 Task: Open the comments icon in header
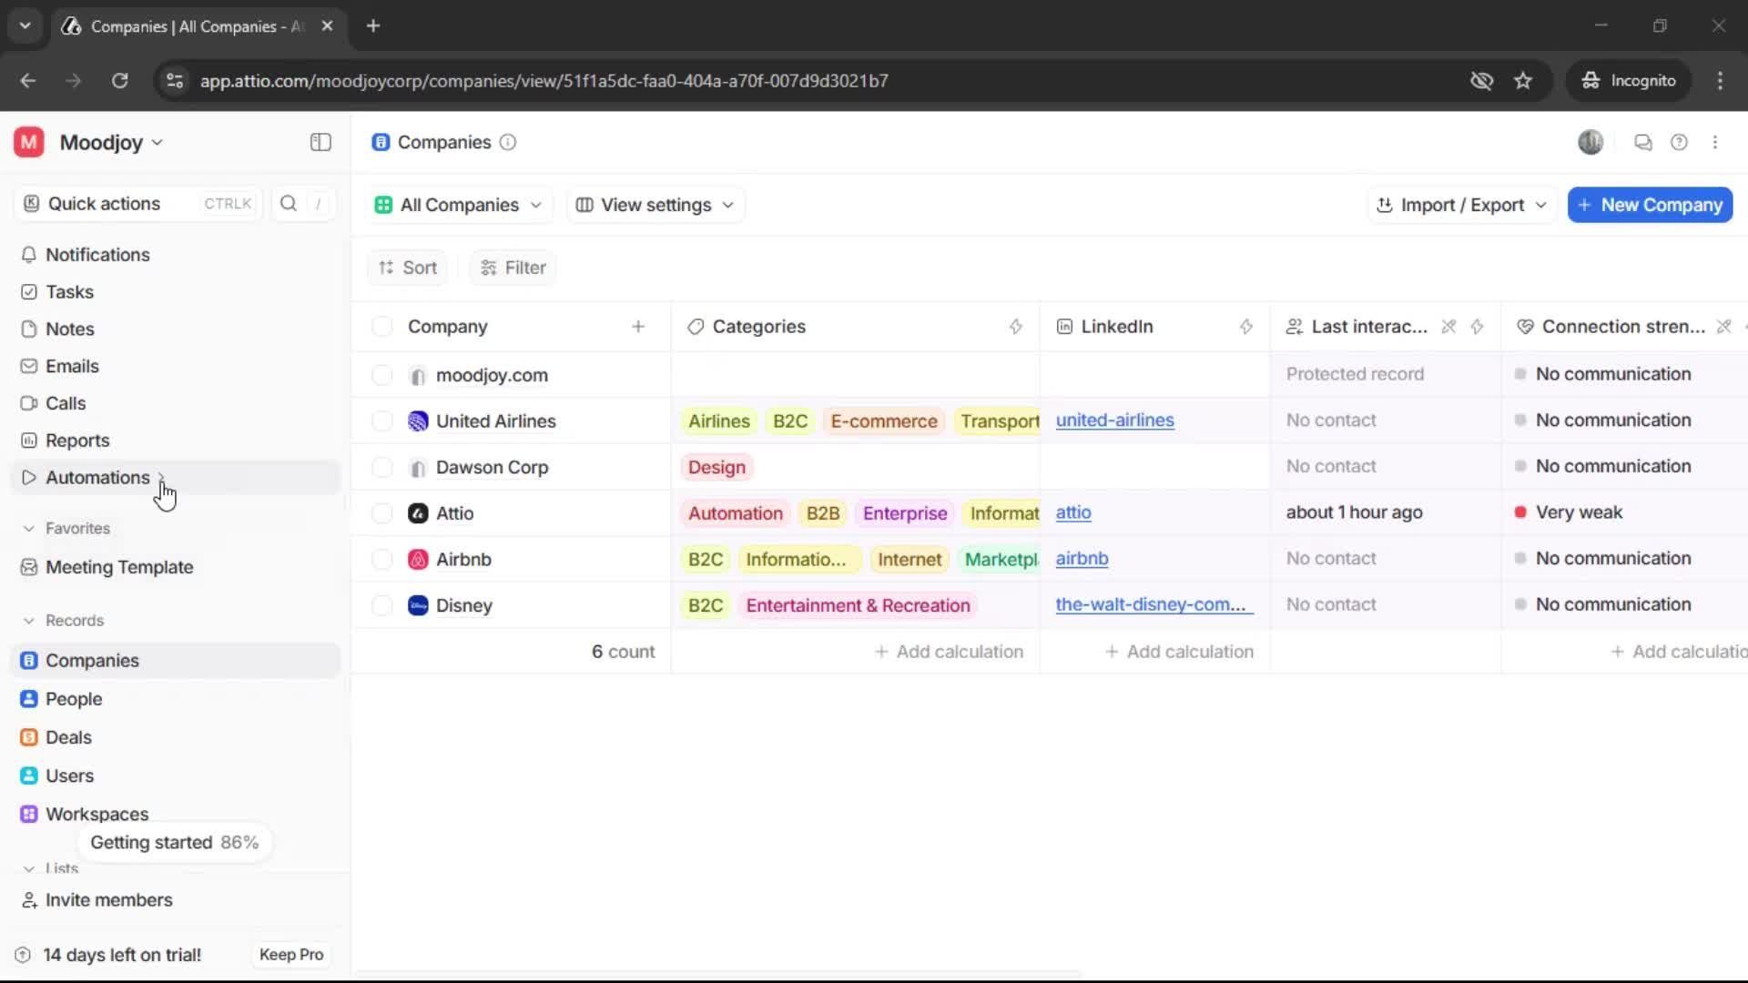[x=1643, y=142]
